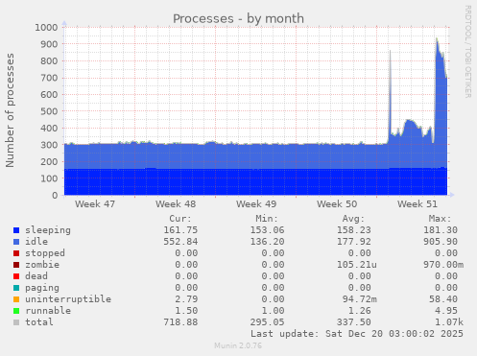
Task: Click the 'Week 51' axis label
Action: pos(417,204)
